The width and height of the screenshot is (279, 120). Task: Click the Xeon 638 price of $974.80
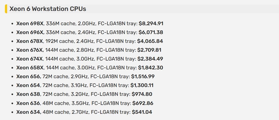point(142,94)
